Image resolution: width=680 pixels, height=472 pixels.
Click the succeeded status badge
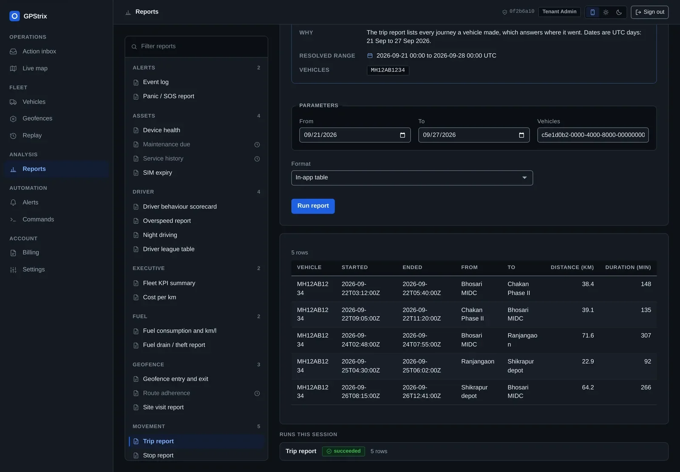343,451
